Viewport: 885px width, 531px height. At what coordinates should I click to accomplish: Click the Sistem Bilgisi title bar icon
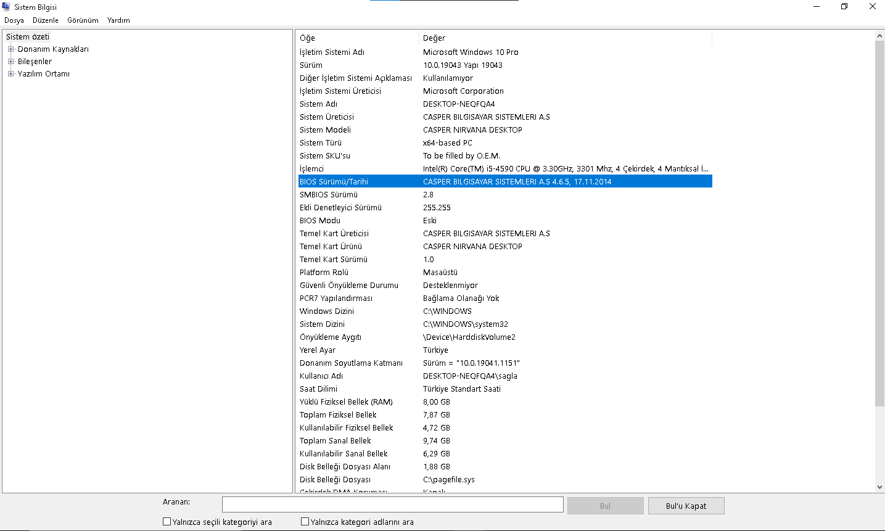tap(7, 7)
